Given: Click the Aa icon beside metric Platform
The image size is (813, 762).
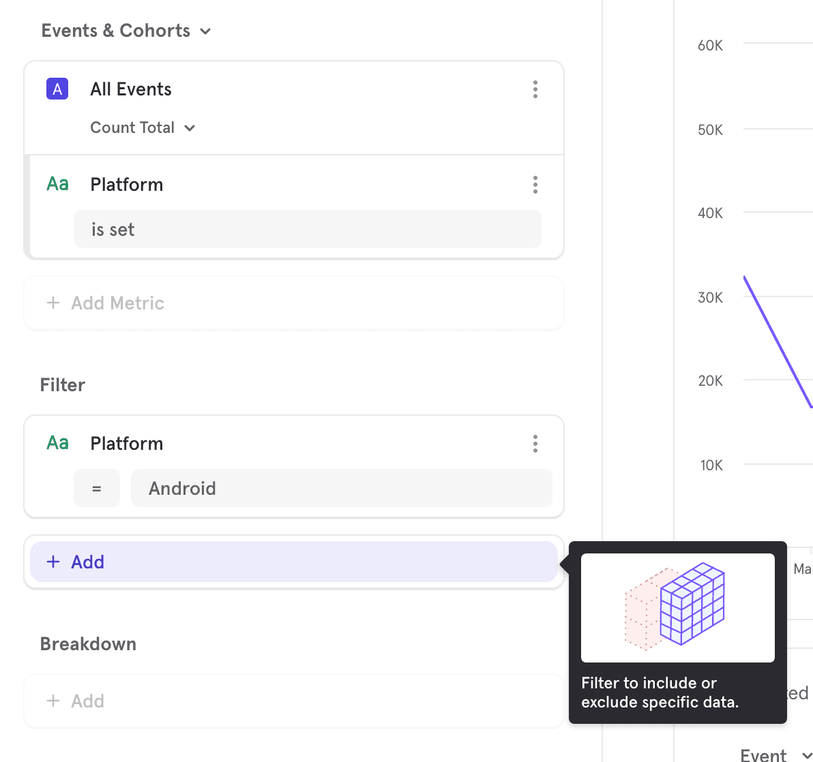Looking at the screenshot, I should click(57, 184).
